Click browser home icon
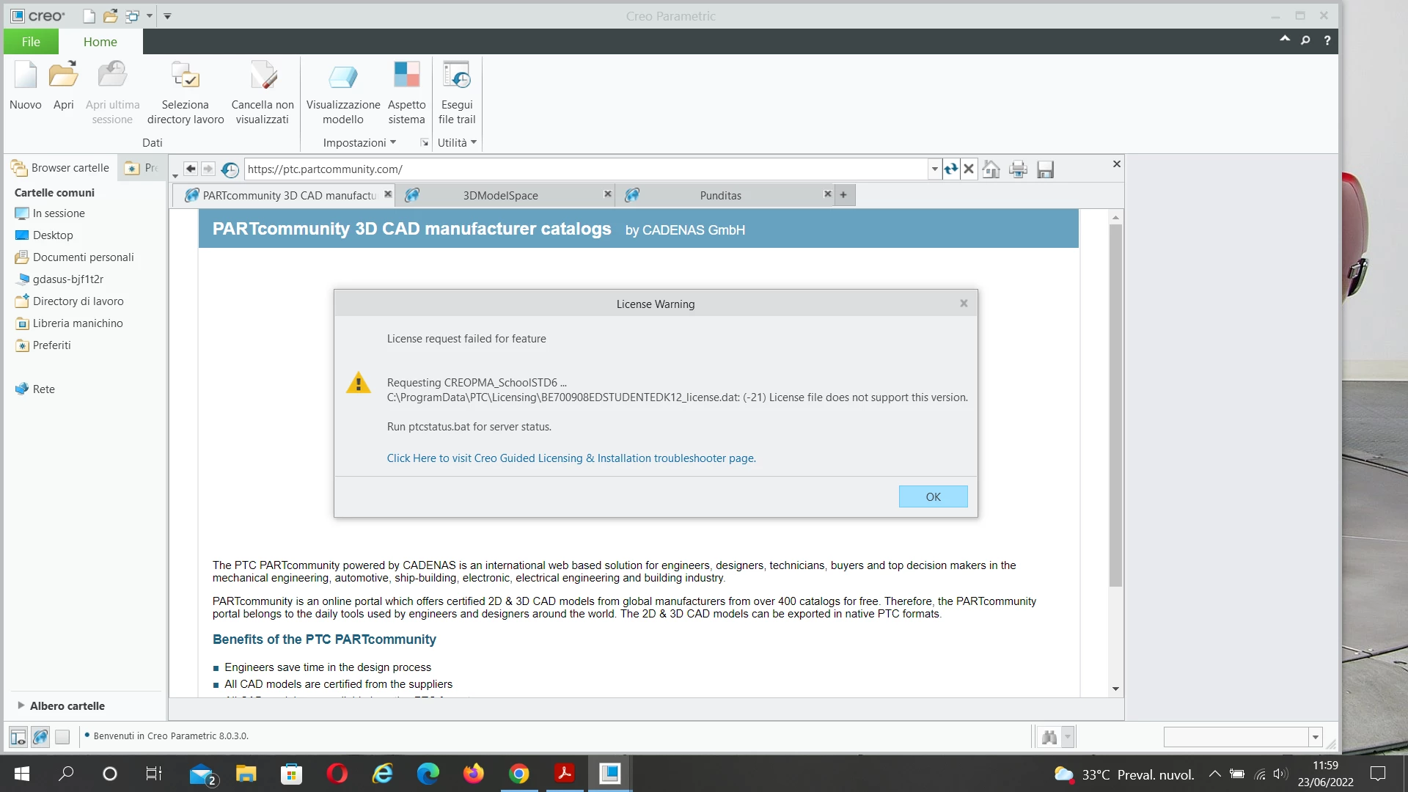1408x792 pixels. tap(991, 169)
